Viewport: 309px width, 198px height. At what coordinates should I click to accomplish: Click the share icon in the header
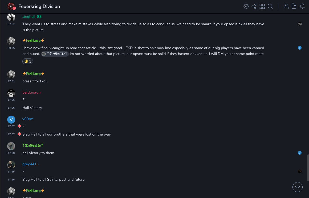(x=254, y=6)
